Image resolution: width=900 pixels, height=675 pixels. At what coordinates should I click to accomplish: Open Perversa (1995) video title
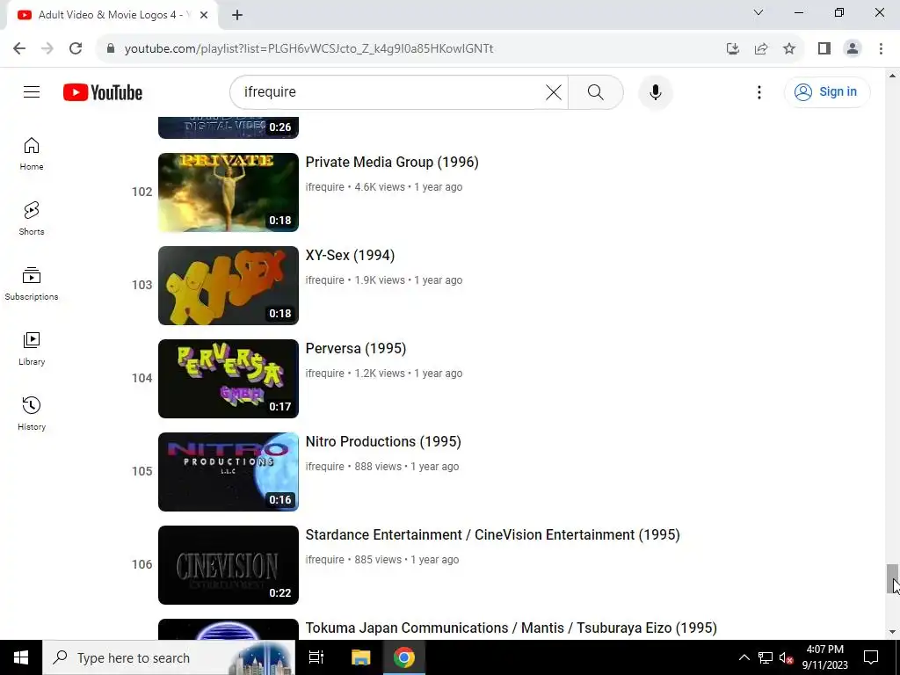click(356, 348)
